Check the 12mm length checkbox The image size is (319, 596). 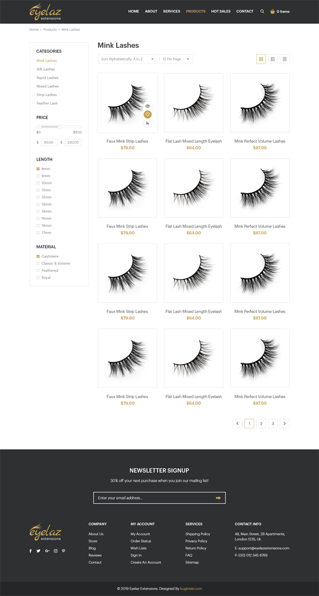38,198
